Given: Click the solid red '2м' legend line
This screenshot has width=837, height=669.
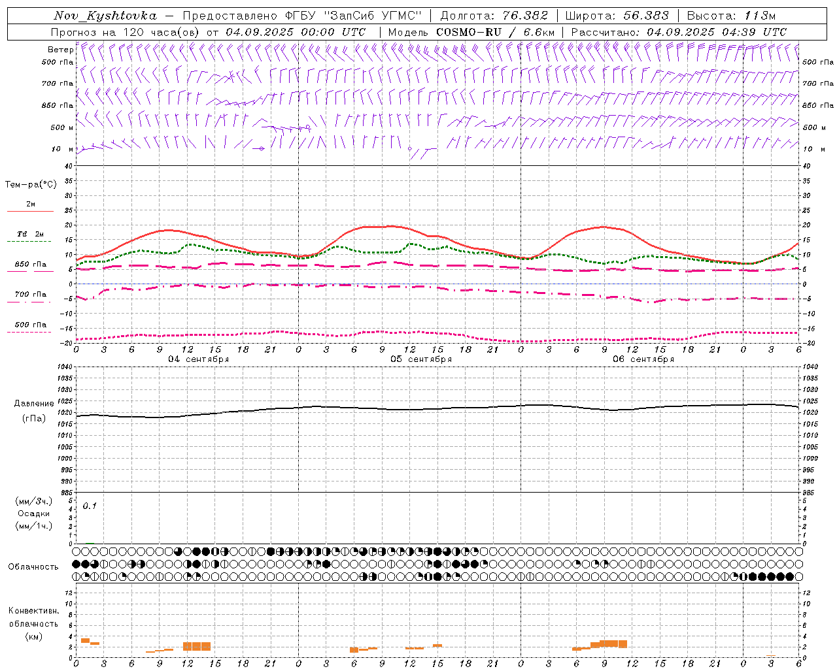Looking at the screenshot, I should (x=30, y=212).
